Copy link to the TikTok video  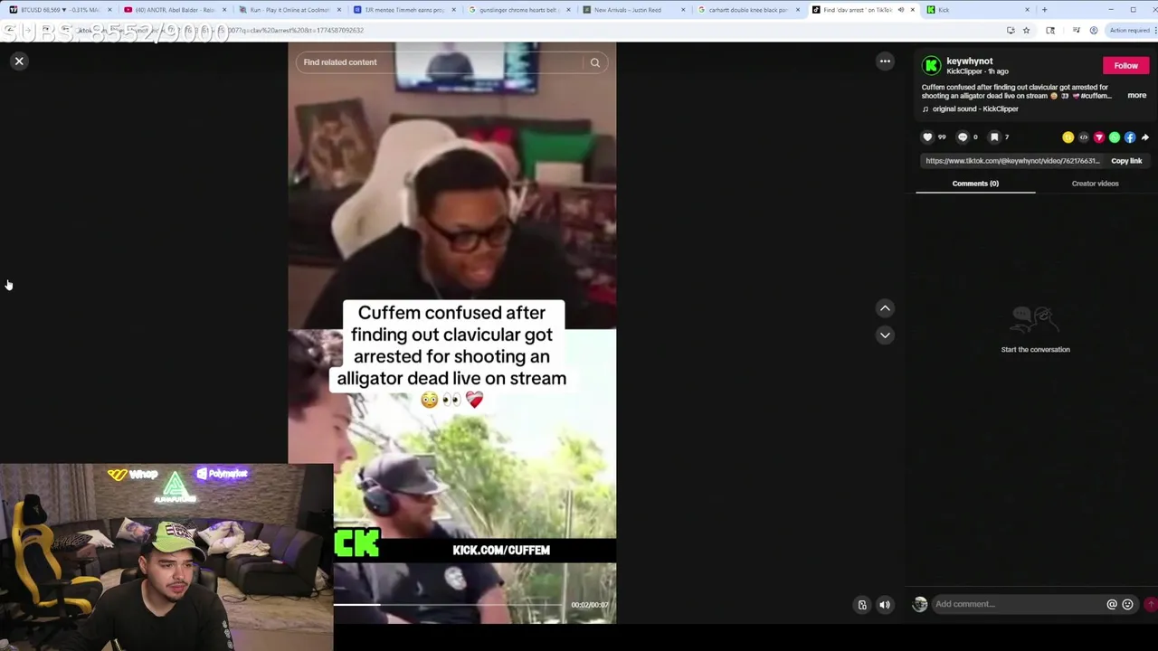coord(1126,161)
